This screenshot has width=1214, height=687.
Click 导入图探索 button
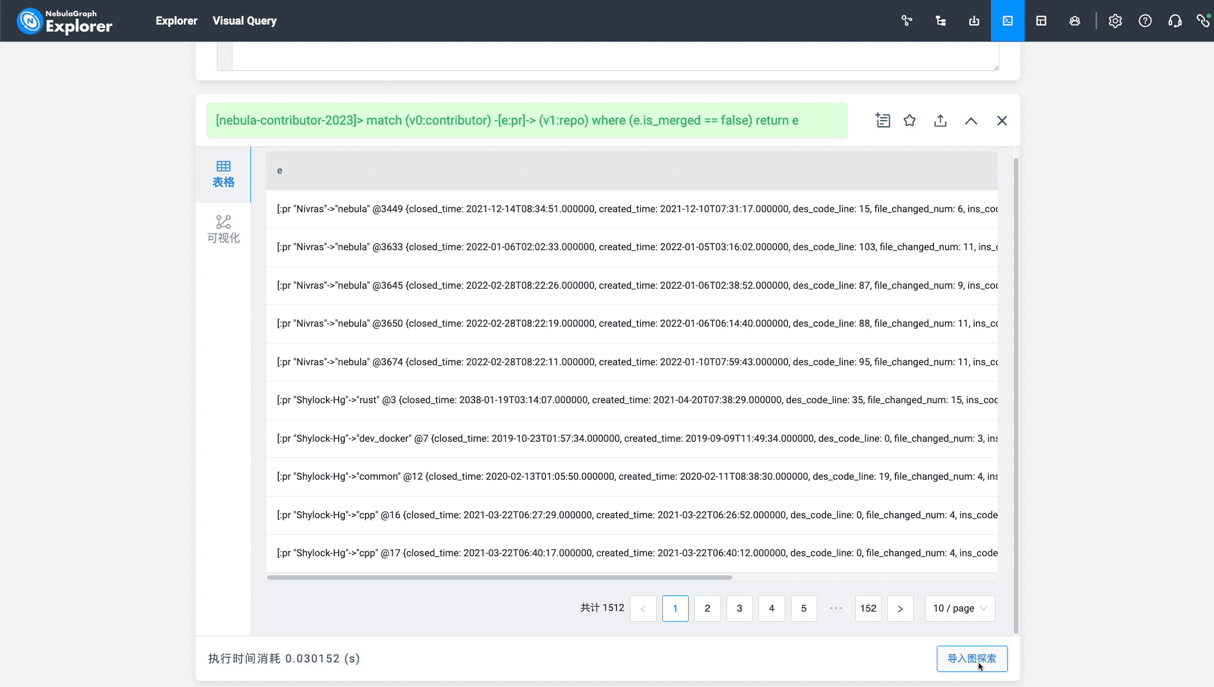coord(971,659)
